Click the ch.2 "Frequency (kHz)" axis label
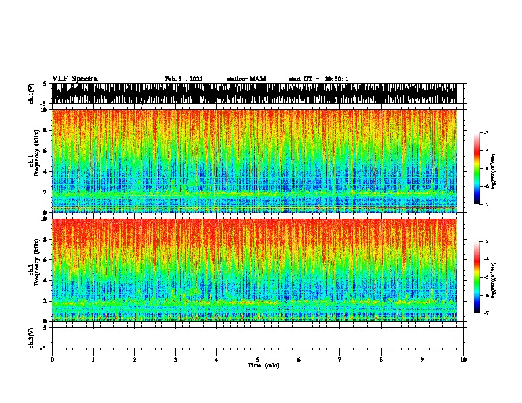Screen dimensions: 522x403 click(36, 262)
